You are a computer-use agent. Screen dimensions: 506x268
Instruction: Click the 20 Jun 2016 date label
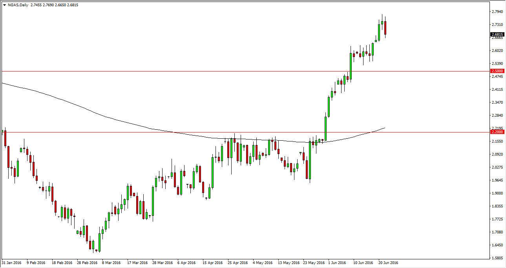(x=388, y=262)
